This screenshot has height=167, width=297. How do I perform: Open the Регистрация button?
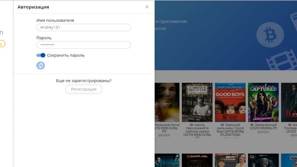click(x=84, y=89)
